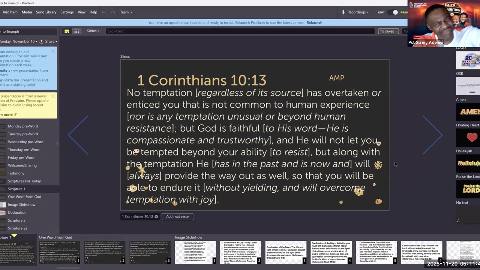The width and height of the screenshot is (480, 270).
Task: Select Image Slideshow slide 1 thumbnail
Action: pyautogui.click(x=195, y=252)
